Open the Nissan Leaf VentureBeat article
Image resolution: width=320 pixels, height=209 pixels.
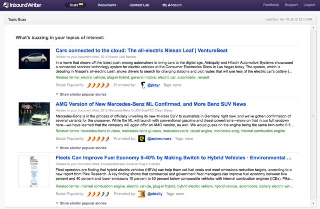pyautogui.click(x=141, y=50)
